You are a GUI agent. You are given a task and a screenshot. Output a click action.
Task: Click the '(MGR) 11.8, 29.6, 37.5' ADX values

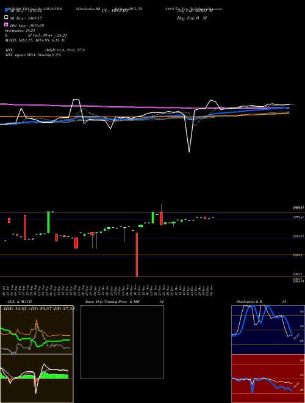65,50
